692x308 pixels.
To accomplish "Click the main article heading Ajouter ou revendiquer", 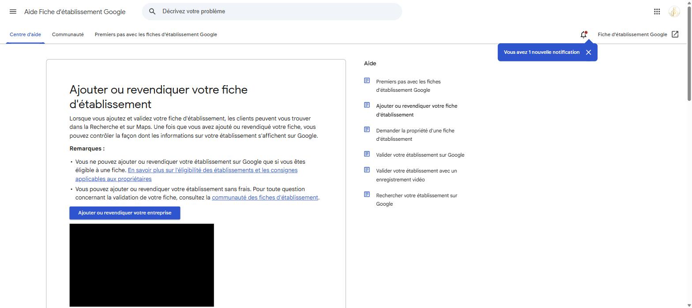I will point(158,97).
